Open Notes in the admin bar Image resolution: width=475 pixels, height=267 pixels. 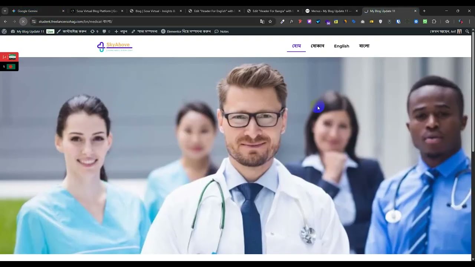[x=222, y=32]
